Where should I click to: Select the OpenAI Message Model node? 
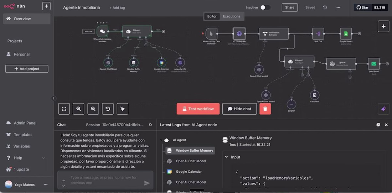tap(341, 64)
